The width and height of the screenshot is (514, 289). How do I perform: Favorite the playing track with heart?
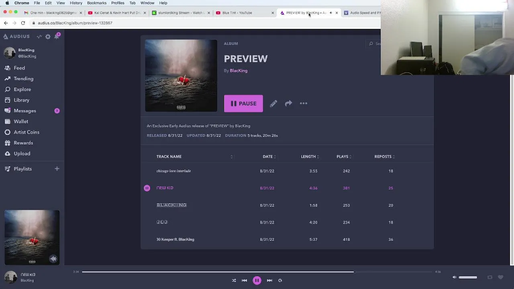(x=500, y=277)
